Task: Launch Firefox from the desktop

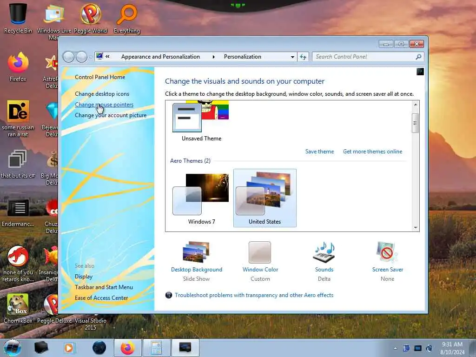Action: click(18, 67)
